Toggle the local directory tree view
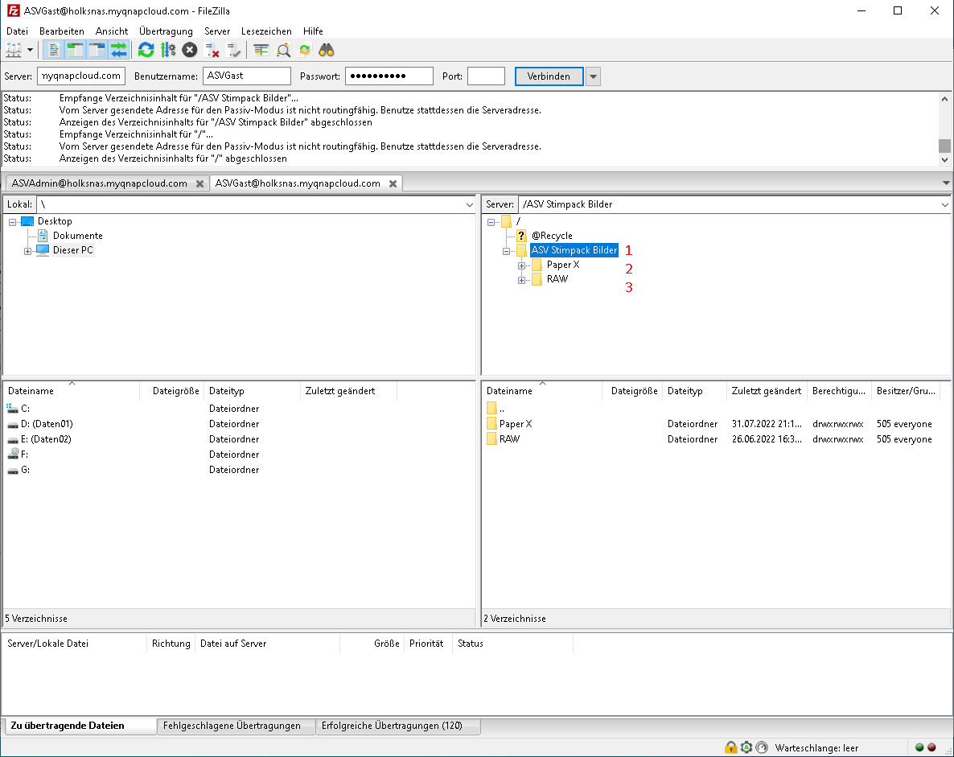This screenshot has height=757, width=954. 75,50
